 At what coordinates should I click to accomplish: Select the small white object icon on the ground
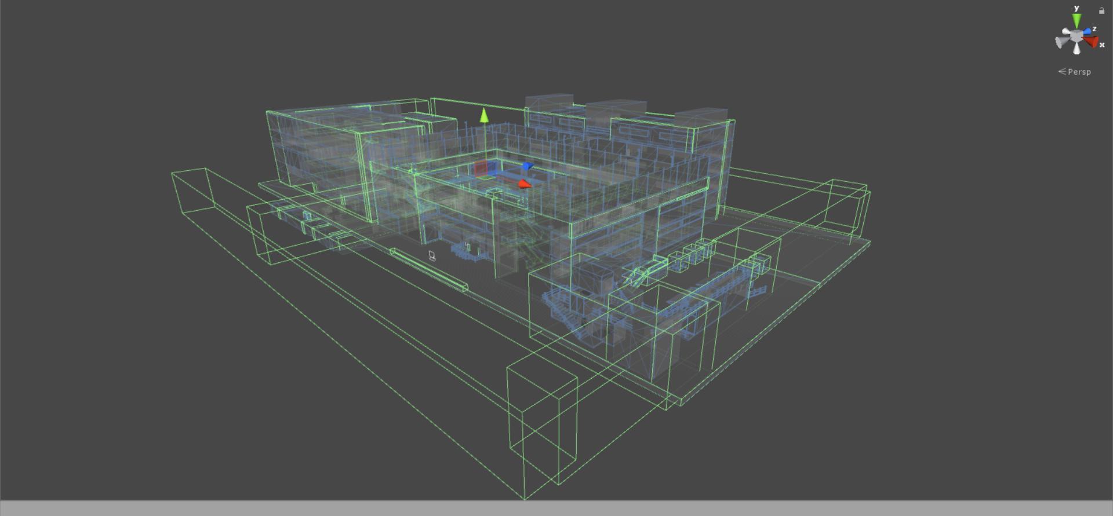point(432,255)
